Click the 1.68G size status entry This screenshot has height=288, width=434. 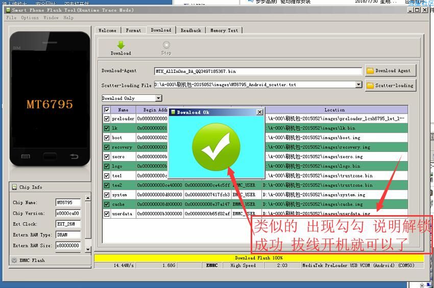[168, 266]
